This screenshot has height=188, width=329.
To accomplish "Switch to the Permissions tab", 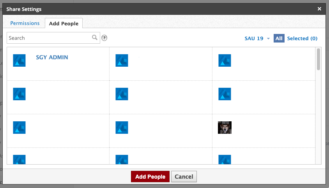I will [x=25, y=23].
